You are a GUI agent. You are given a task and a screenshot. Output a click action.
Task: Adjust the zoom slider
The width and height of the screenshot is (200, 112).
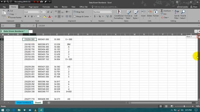point(184,106)
